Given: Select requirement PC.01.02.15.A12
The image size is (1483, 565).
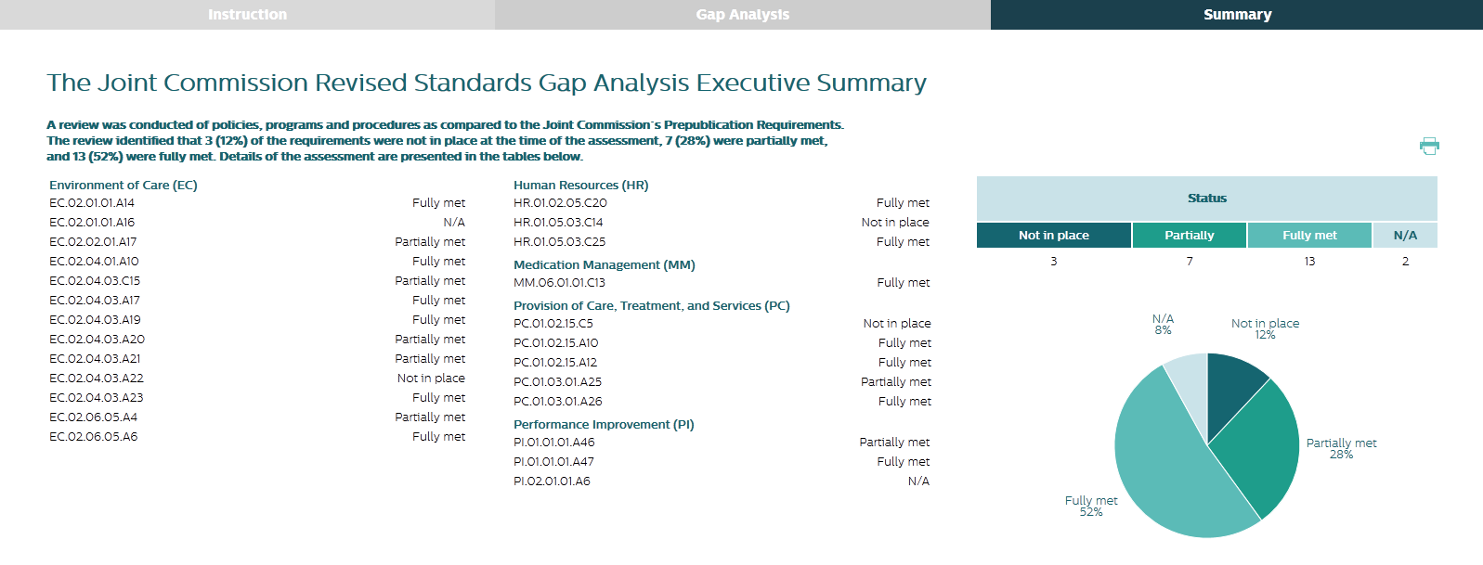Looking at the screenshot, I should [555, 363].
